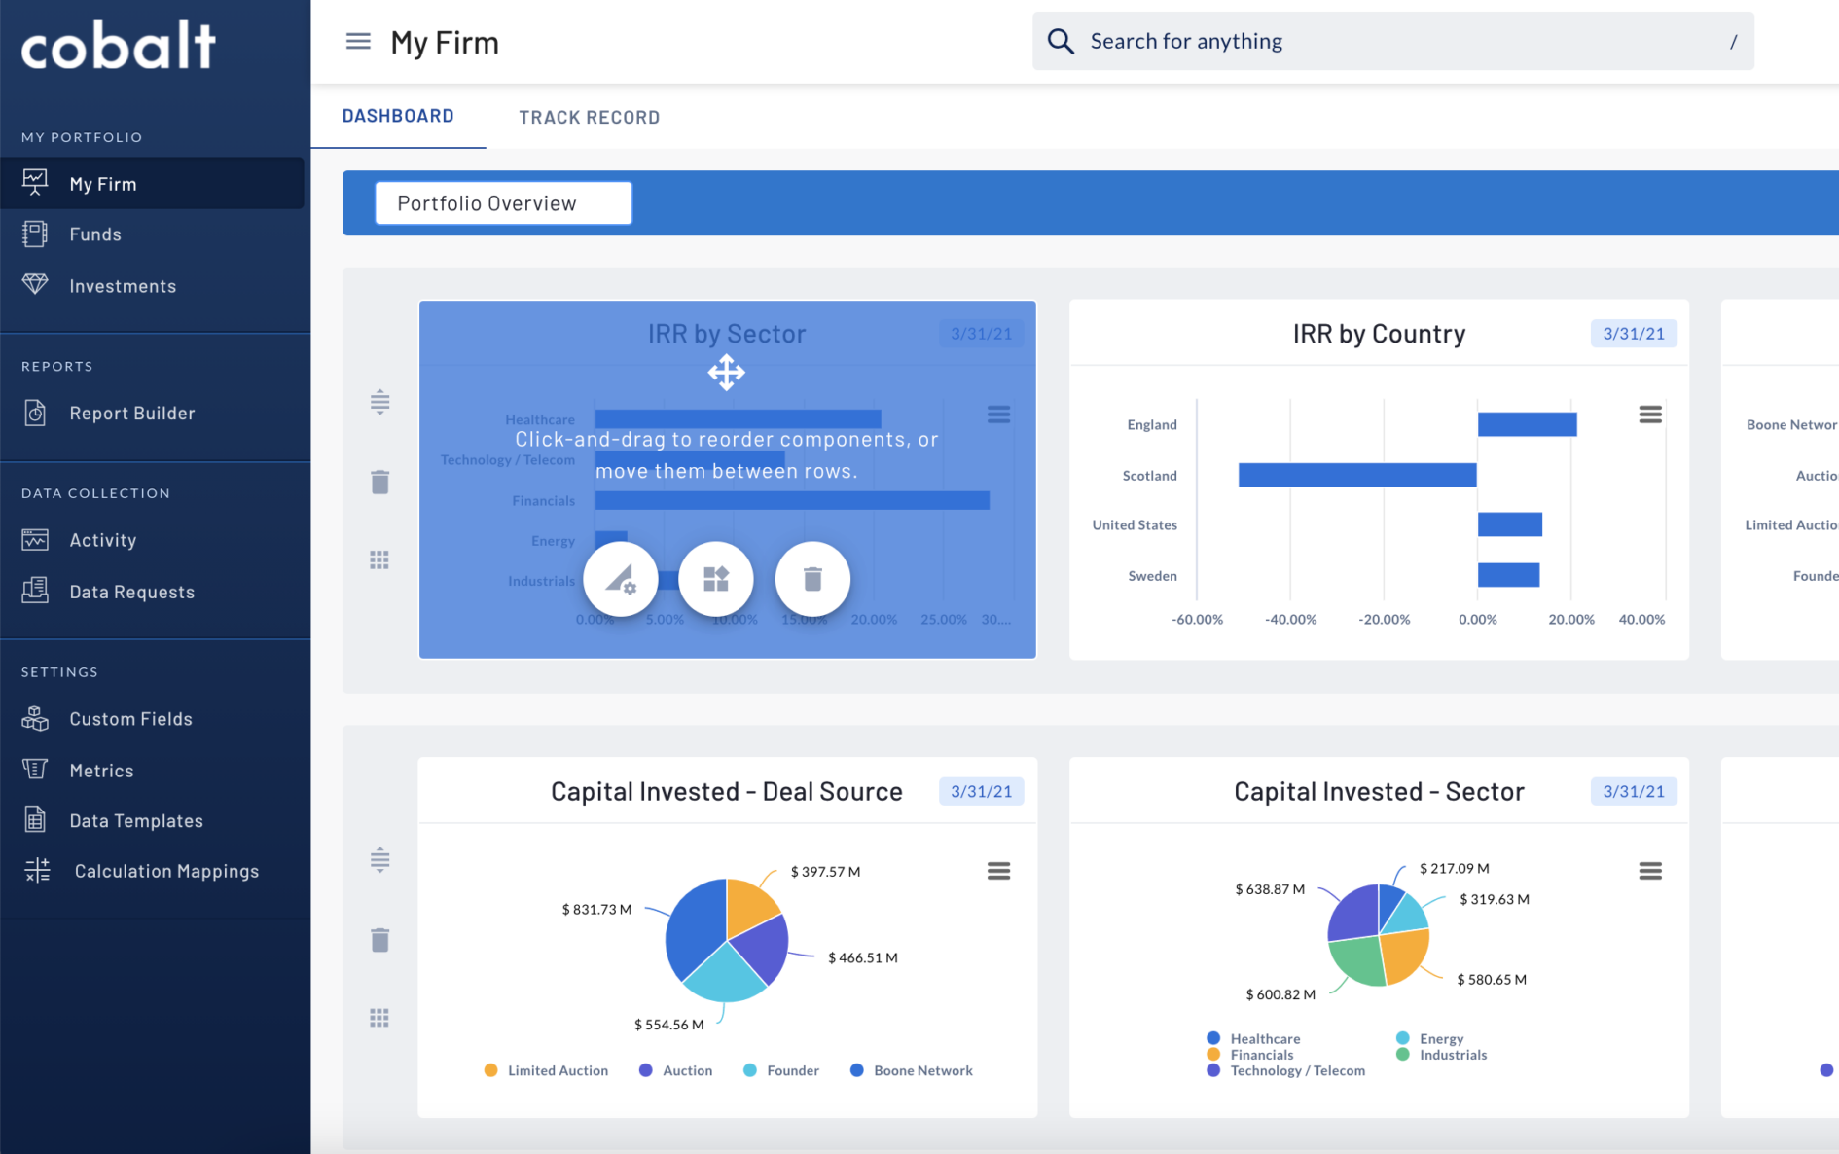Screen dimensions: 1839x1154
Task: Open the Activity icon in sidebar
Action: [x=35, y=539]
